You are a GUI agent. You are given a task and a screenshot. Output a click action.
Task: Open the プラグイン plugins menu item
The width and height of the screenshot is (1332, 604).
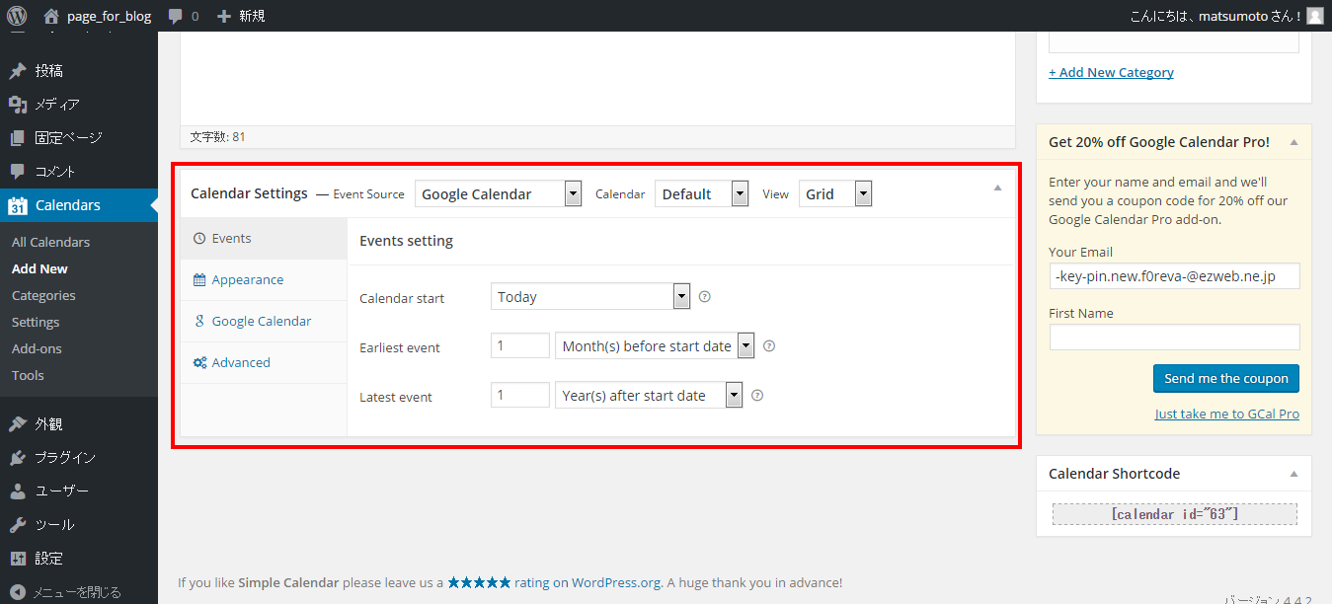click(x=65, y=457)
